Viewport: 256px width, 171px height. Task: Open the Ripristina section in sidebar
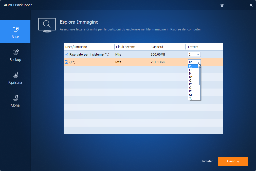[x=15, y=78]
